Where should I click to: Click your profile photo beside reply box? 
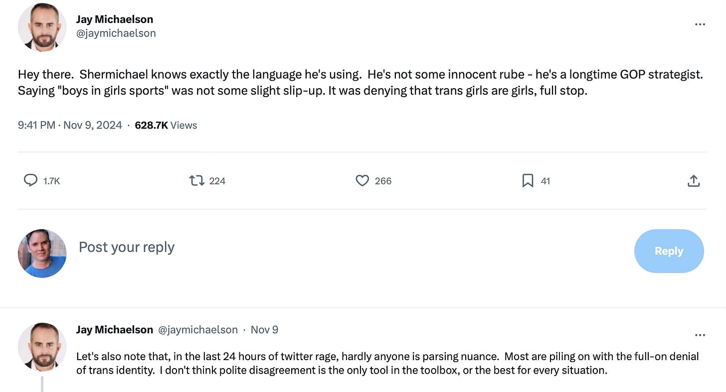tap(42, 253)
